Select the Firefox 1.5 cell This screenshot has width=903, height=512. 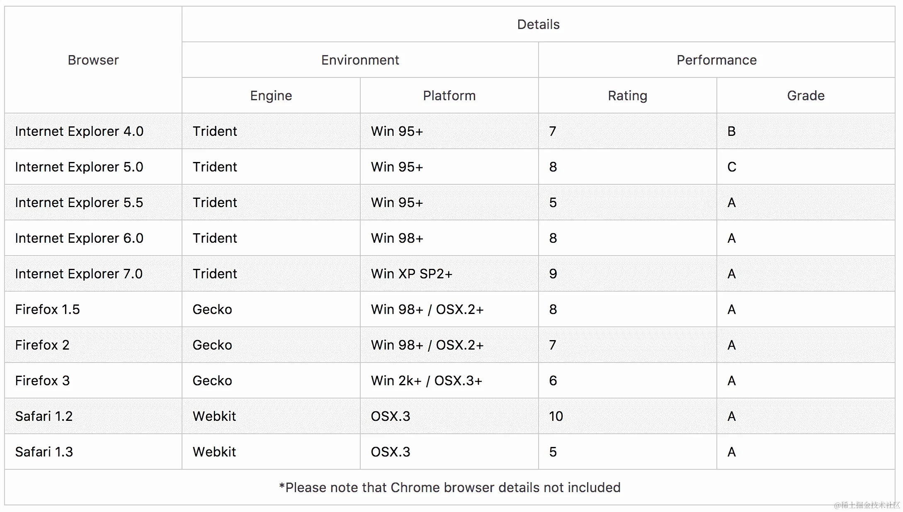coord(48,309)
